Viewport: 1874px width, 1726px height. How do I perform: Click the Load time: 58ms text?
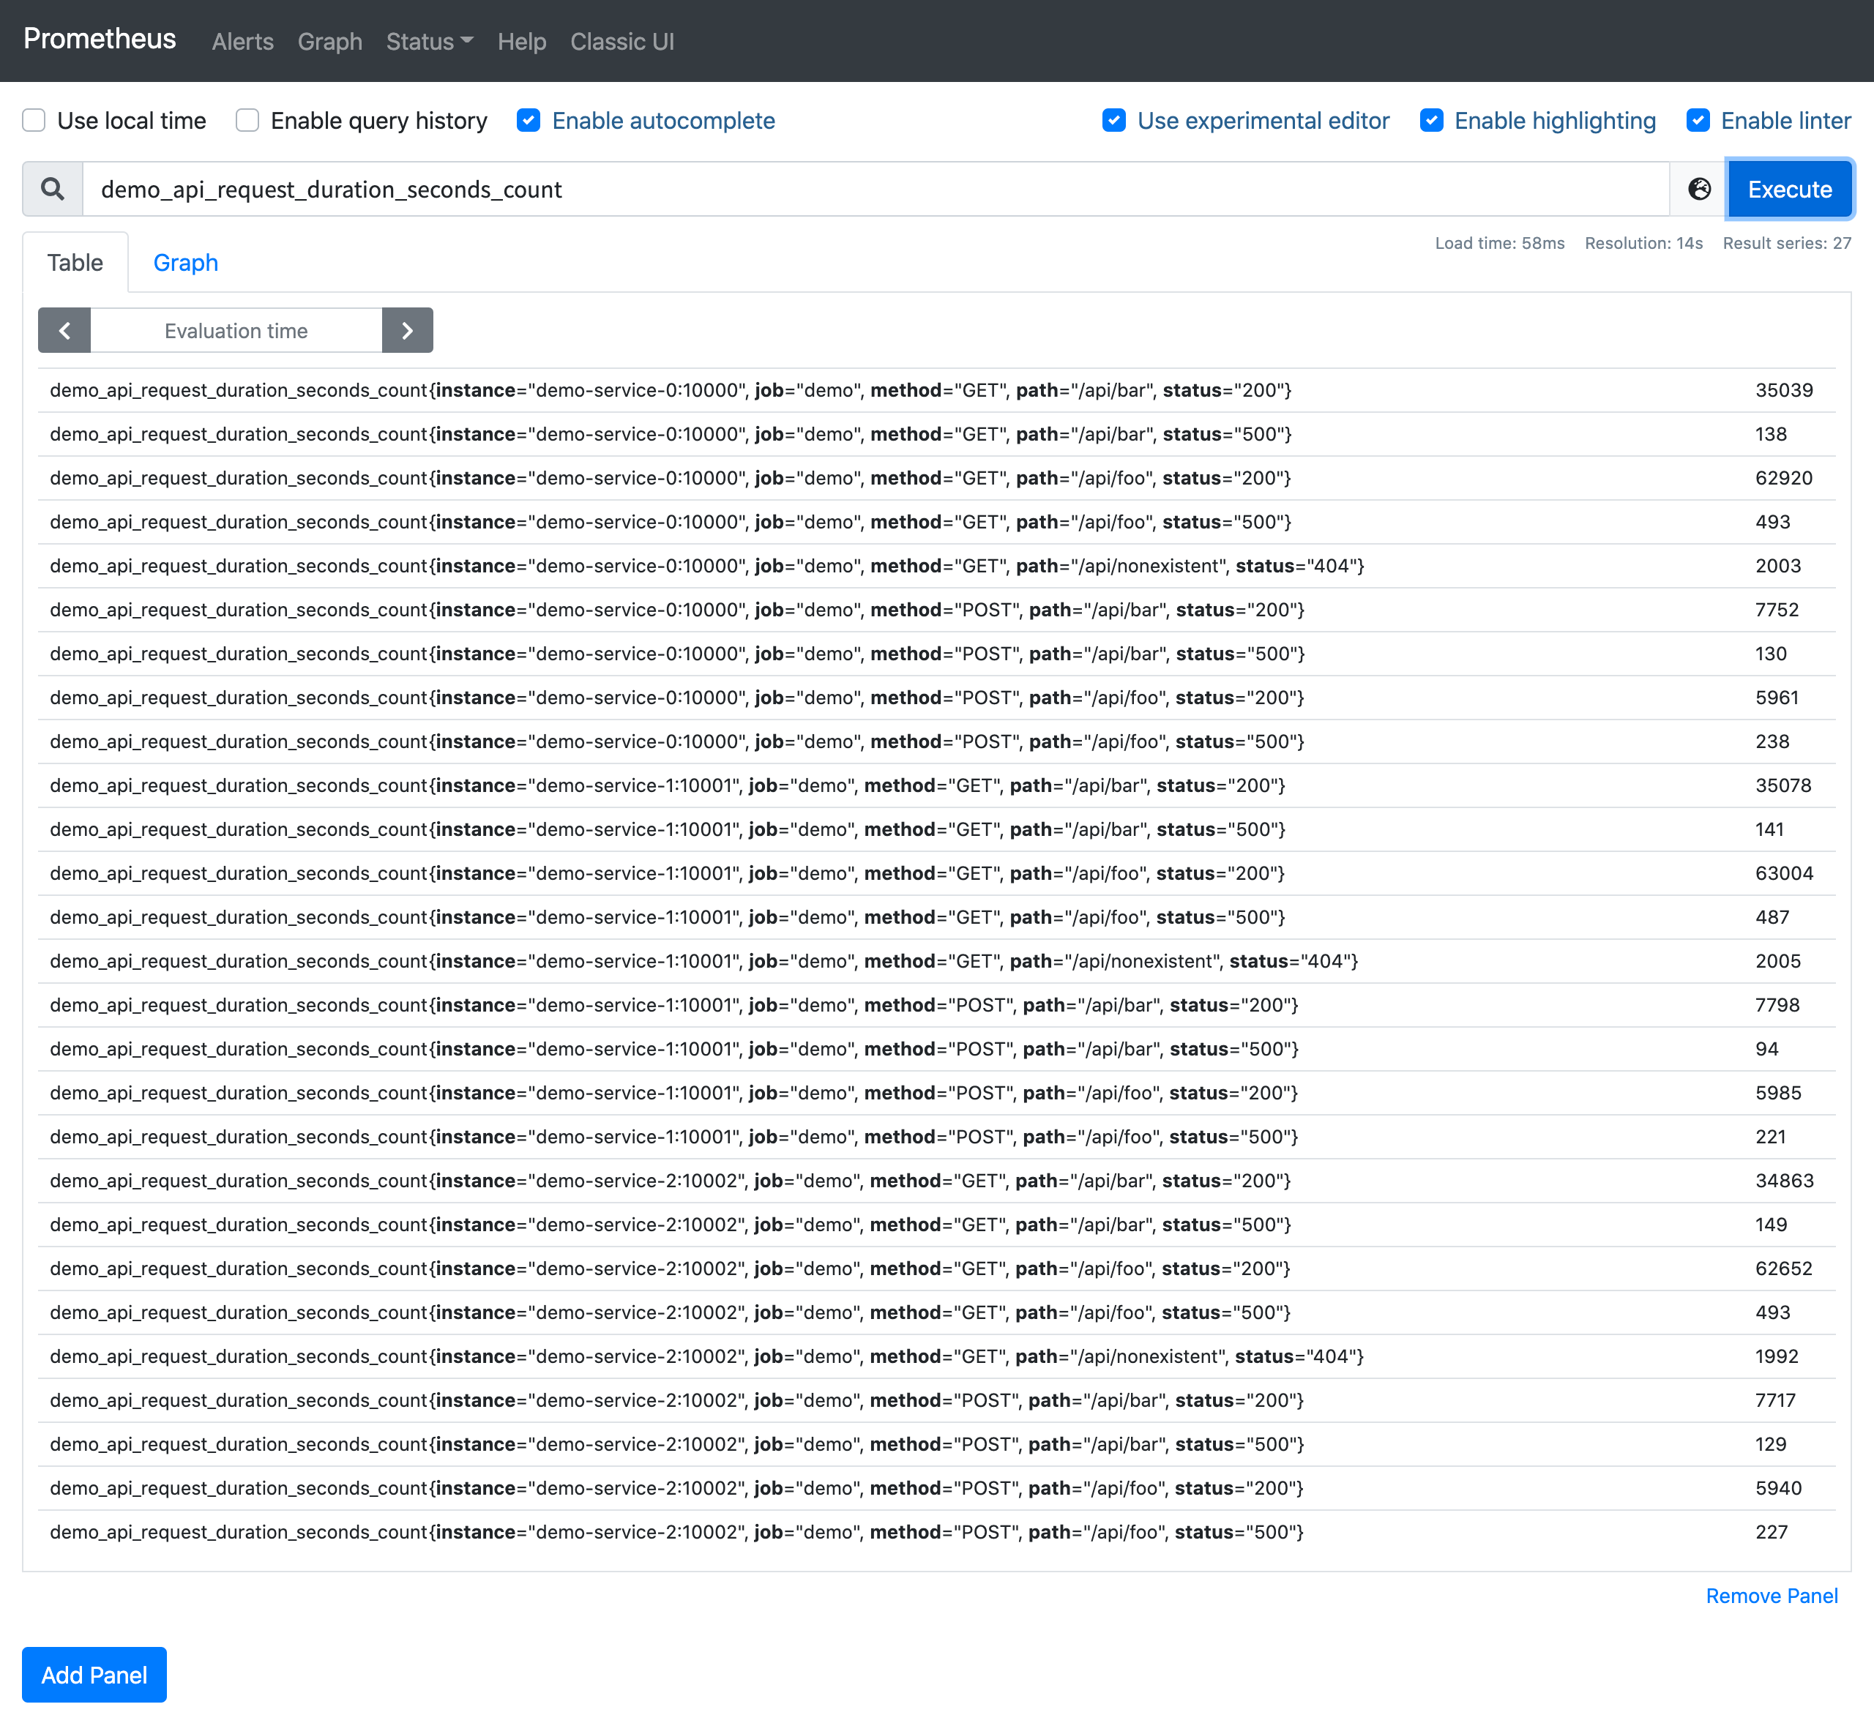1499,243
